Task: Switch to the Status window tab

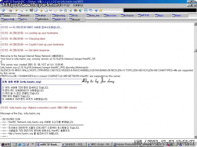Action: point(9,16)
